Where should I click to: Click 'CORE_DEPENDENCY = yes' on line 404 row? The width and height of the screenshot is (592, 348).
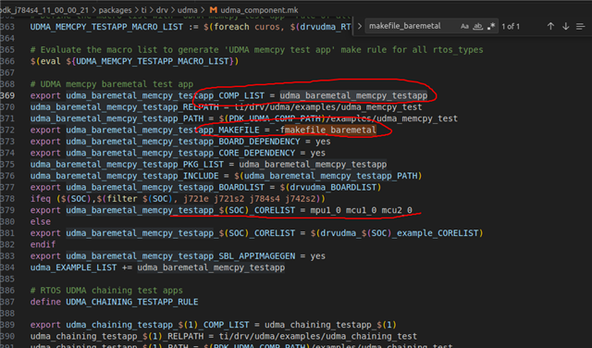pyautogui.click(x=272, y=153)
